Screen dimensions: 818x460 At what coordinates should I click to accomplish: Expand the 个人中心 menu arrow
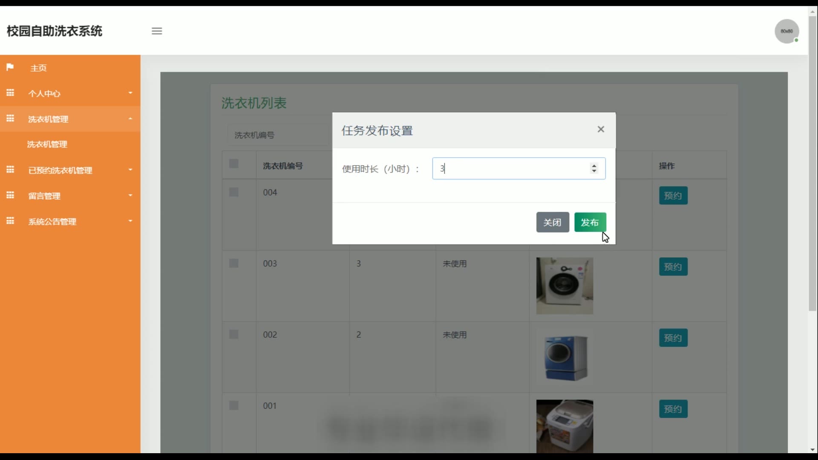[x=130, y=93]
